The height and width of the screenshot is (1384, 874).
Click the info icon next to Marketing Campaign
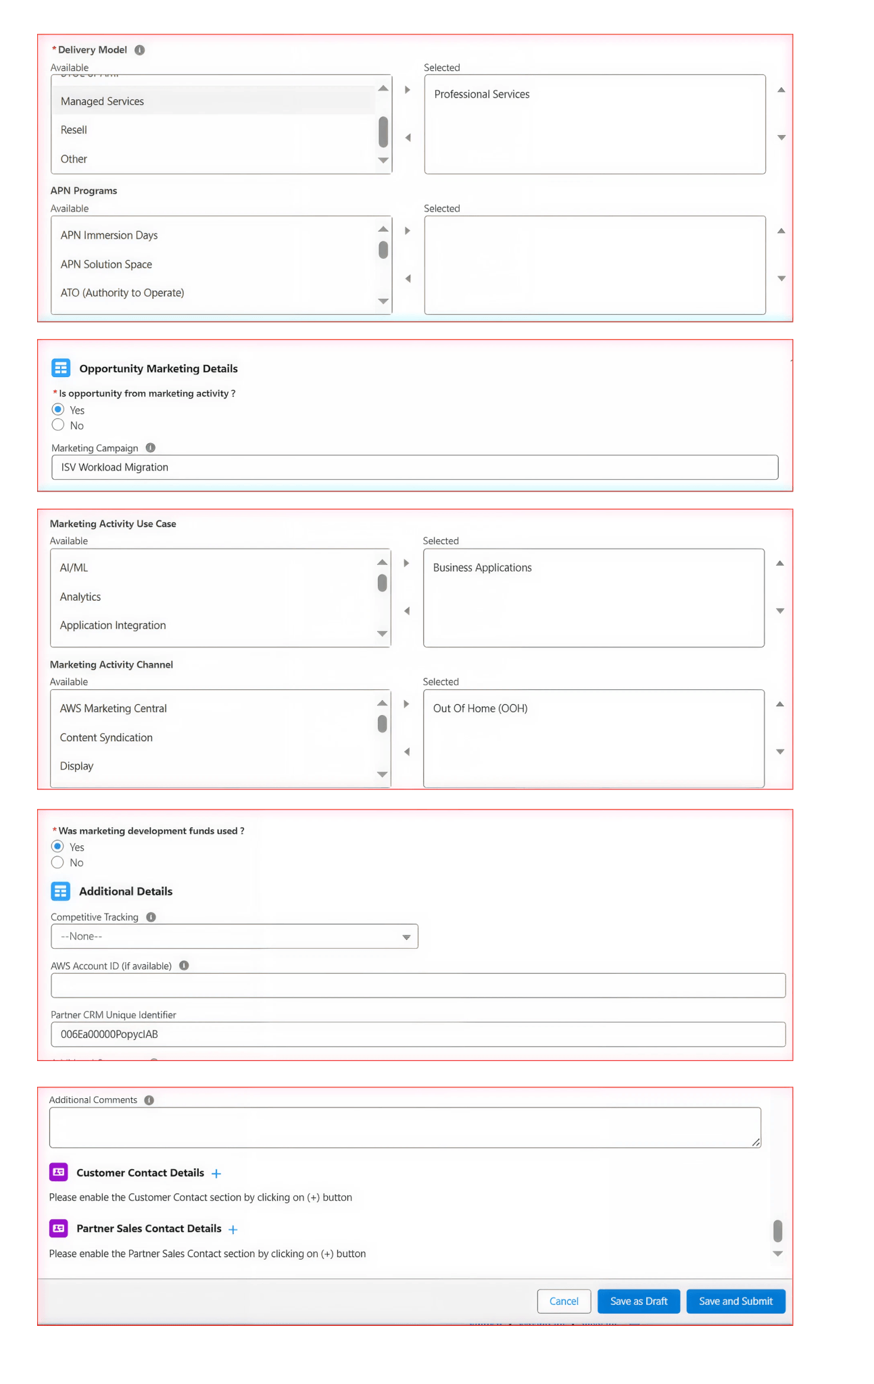tap(150, 447)
